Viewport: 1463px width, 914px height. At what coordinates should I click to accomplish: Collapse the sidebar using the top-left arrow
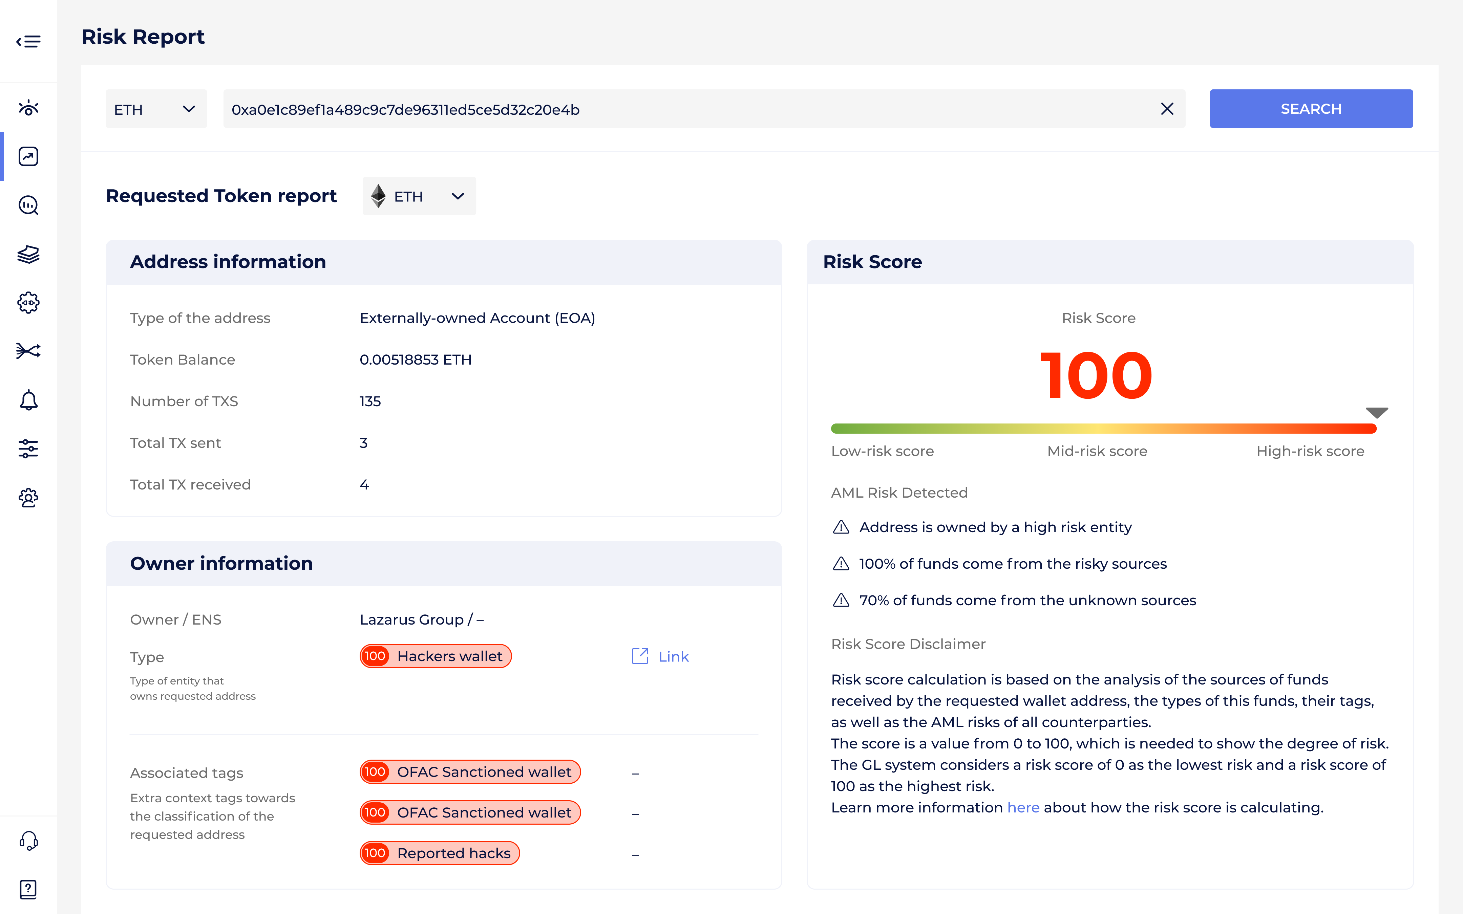point(28,41)
